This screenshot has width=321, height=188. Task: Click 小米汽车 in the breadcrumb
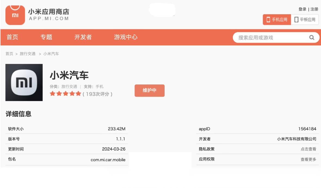pos(51,54)
